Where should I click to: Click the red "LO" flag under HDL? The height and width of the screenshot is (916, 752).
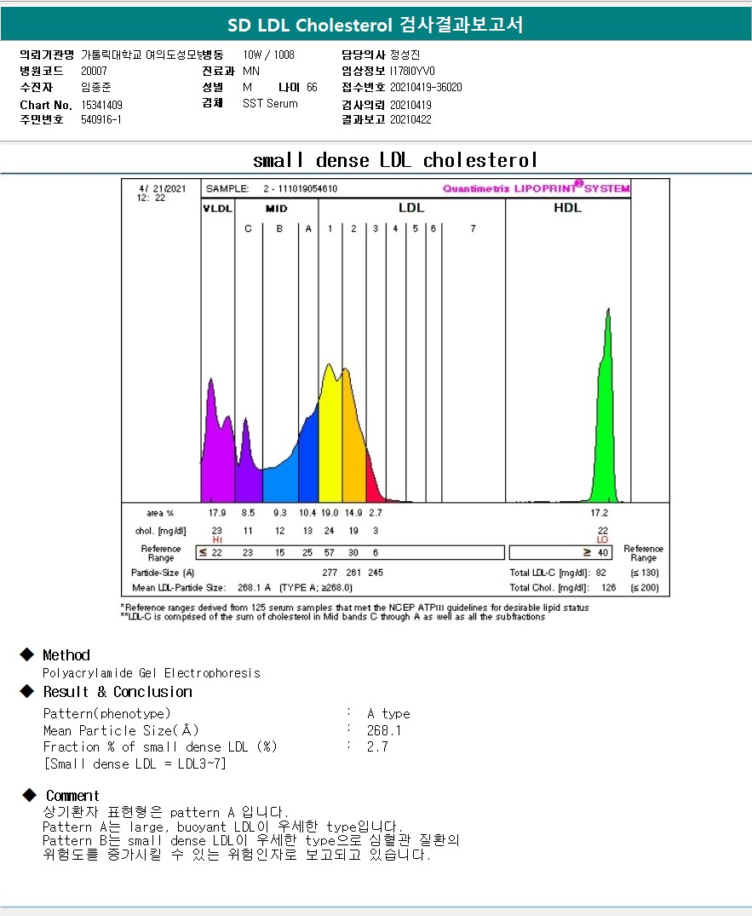[x=602, y=539]
